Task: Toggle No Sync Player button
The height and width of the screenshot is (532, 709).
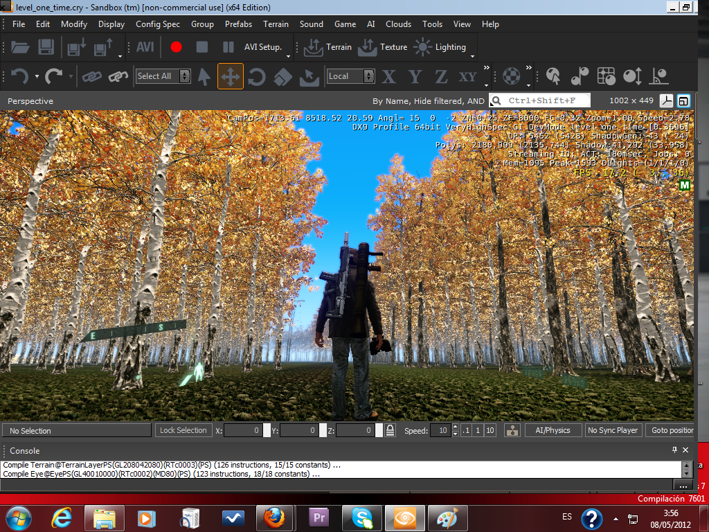Action: pyautogui.click(x=613, y=430)
